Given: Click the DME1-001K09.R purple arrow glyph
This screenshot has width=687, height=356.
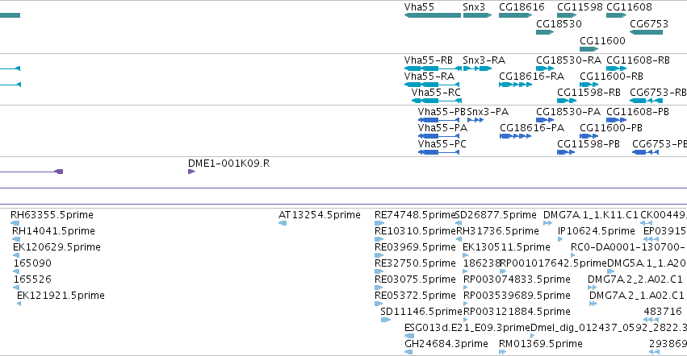Looking at the screenshot, I should click(191, 172).
